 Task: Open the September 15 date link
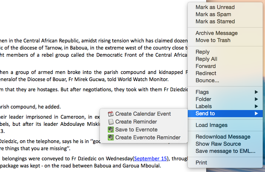(150, 158)
